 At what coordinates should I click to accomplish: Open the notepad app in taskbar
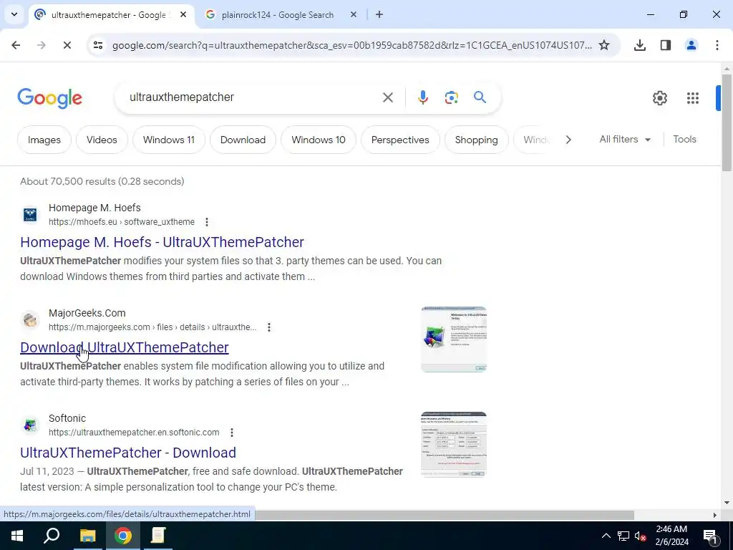coord(158,536)
